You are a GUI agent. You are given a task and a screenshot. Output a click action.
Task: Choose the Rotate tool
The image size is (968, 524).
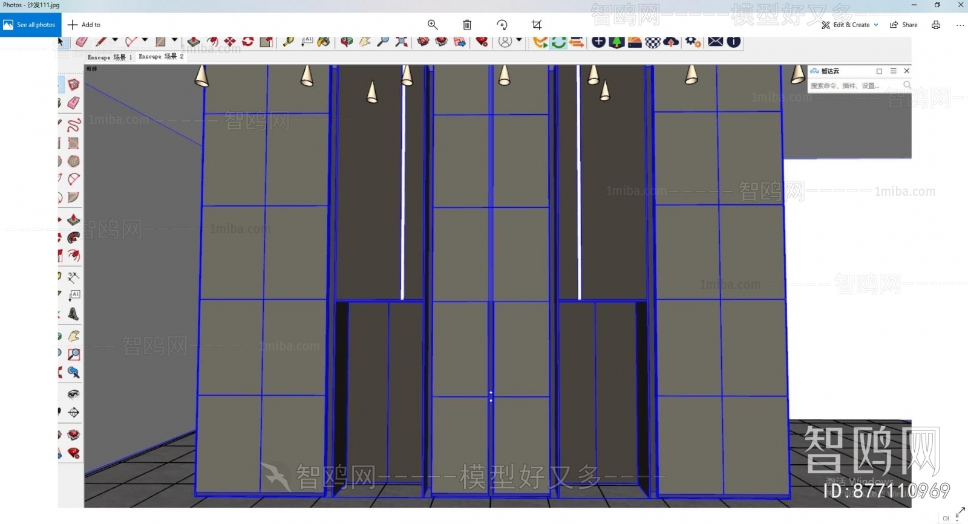pos(248,42)
